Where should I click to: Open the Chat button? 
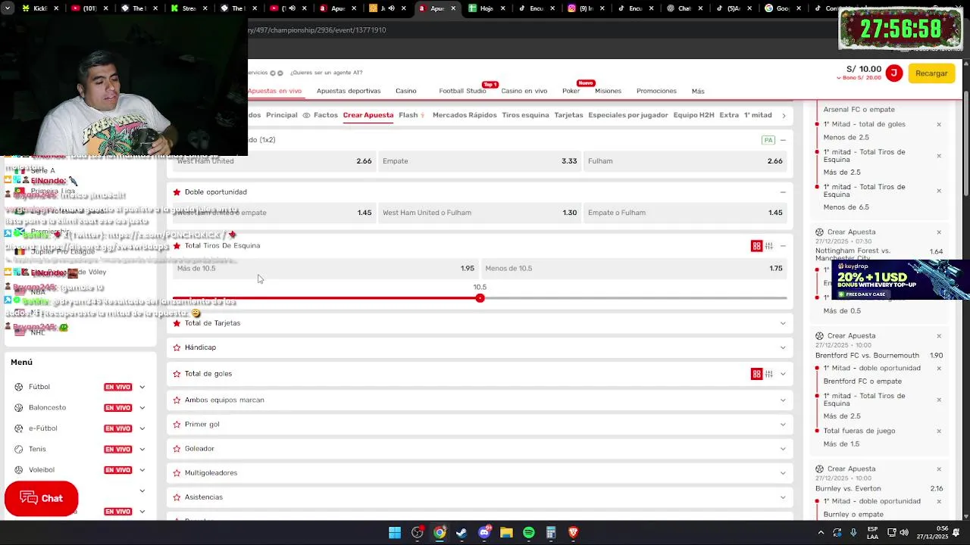(x=42, y=499)
